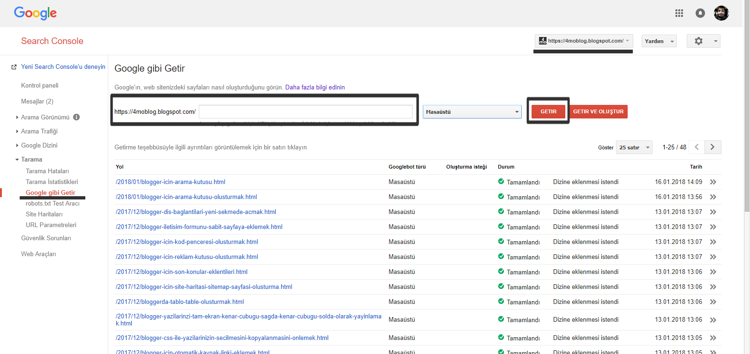This screenshot has width=750, height=354.
Task: Open details arrow for site-haritasi-sitemap row
Action: point(713,287)
